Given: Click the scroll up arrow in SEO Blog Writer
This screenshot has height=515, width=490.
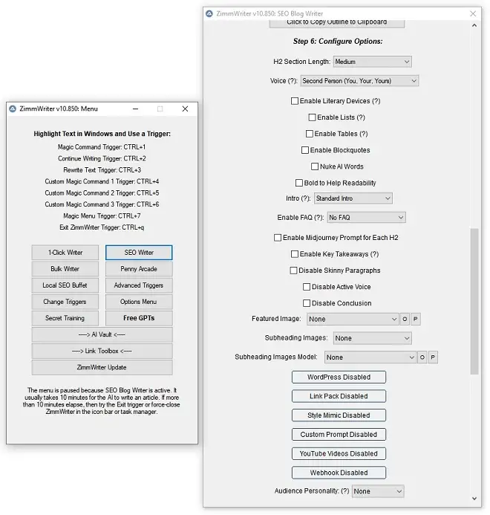Looking at the screenshot, I should pos(474,25).
